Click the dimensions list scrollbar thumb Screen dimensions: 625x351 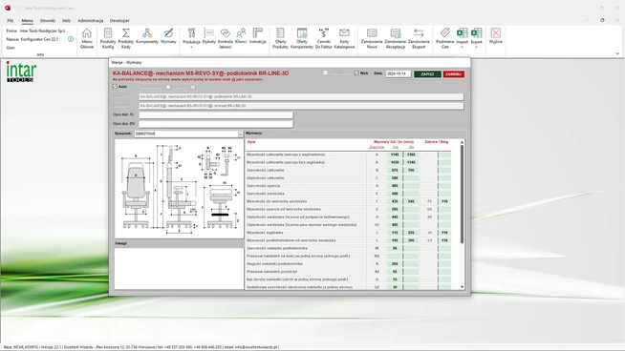click(462, 195)
